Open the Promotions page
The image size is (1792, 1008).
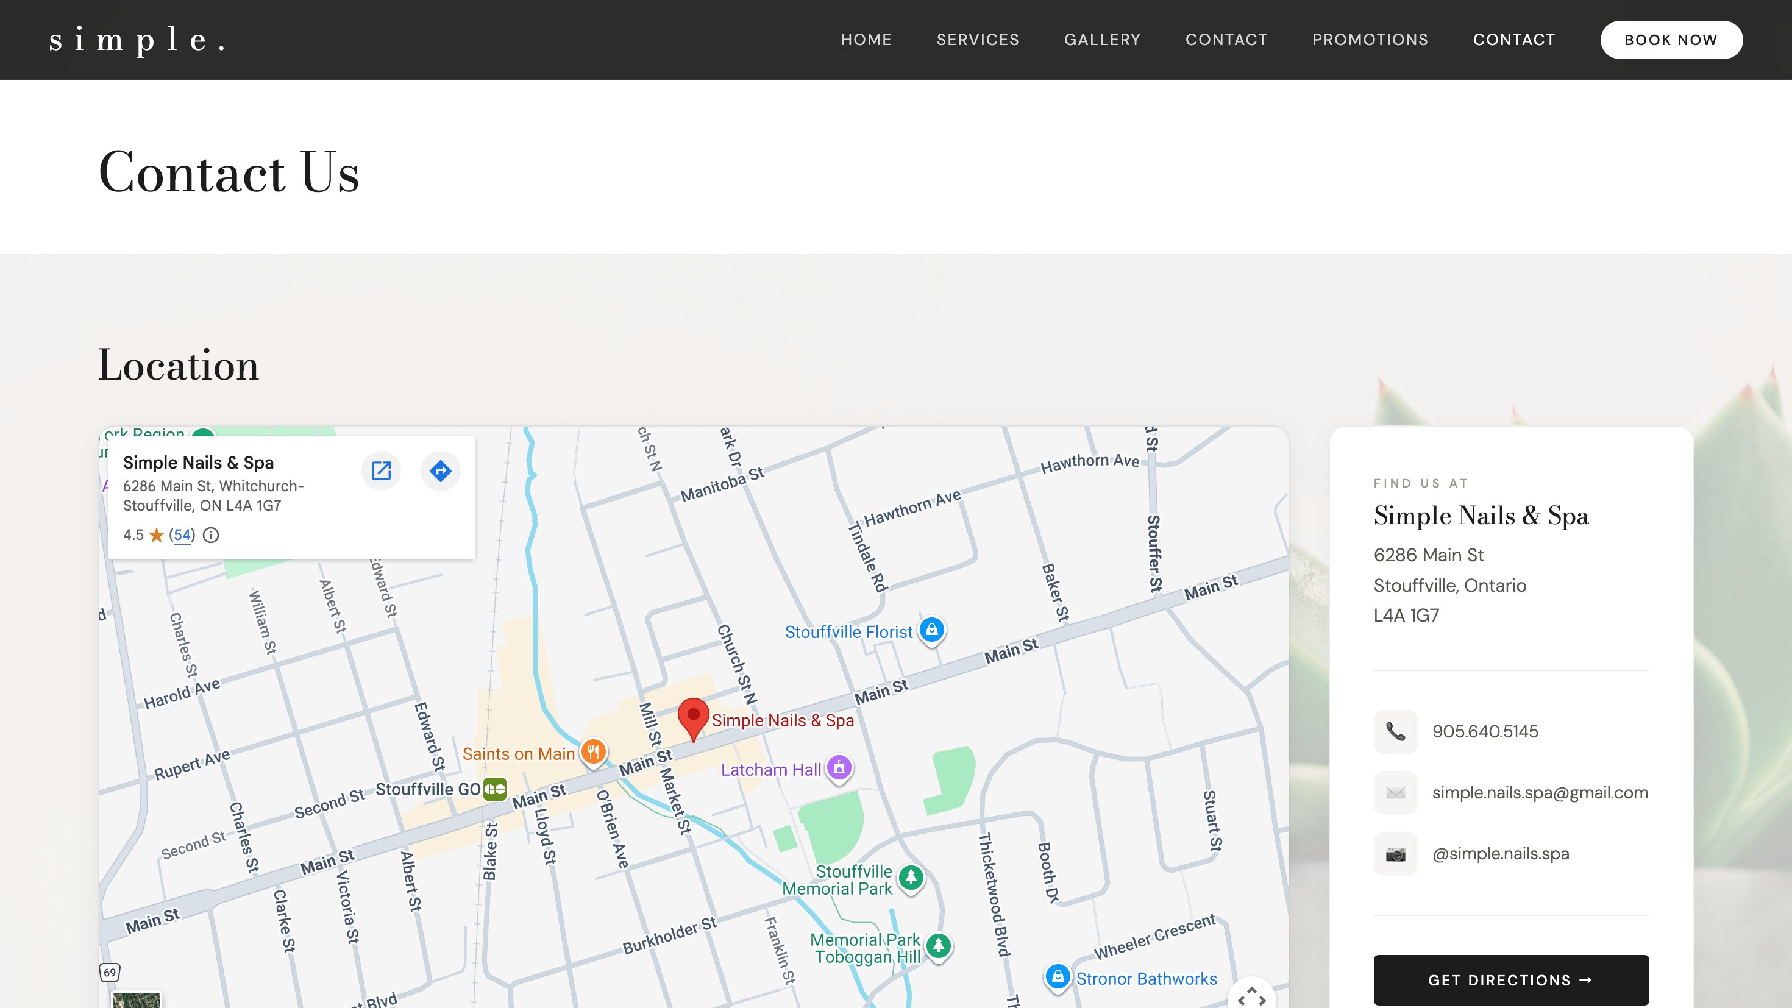[x=1370, y=40]
